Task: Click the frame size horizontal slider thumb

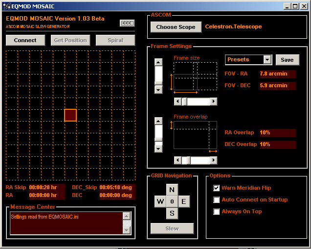Action: pyautogui.click(x=184, y=101)
